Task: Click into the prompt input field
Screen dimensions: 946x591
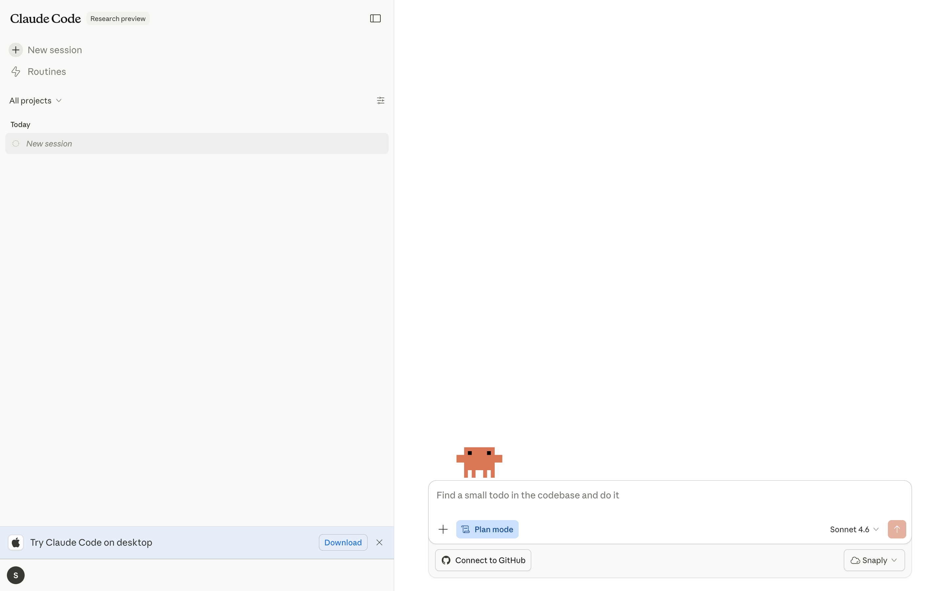Action: coord(670,496)
